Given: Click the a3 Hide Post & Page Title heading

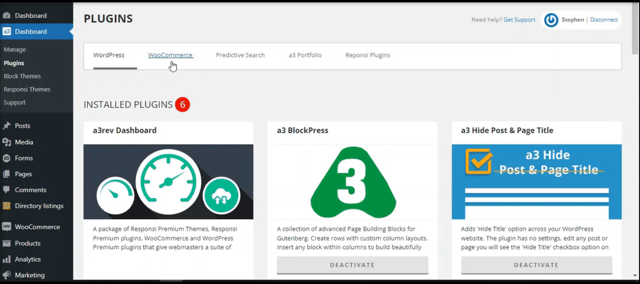Looking at the screenshot, I should click(507, 131).
